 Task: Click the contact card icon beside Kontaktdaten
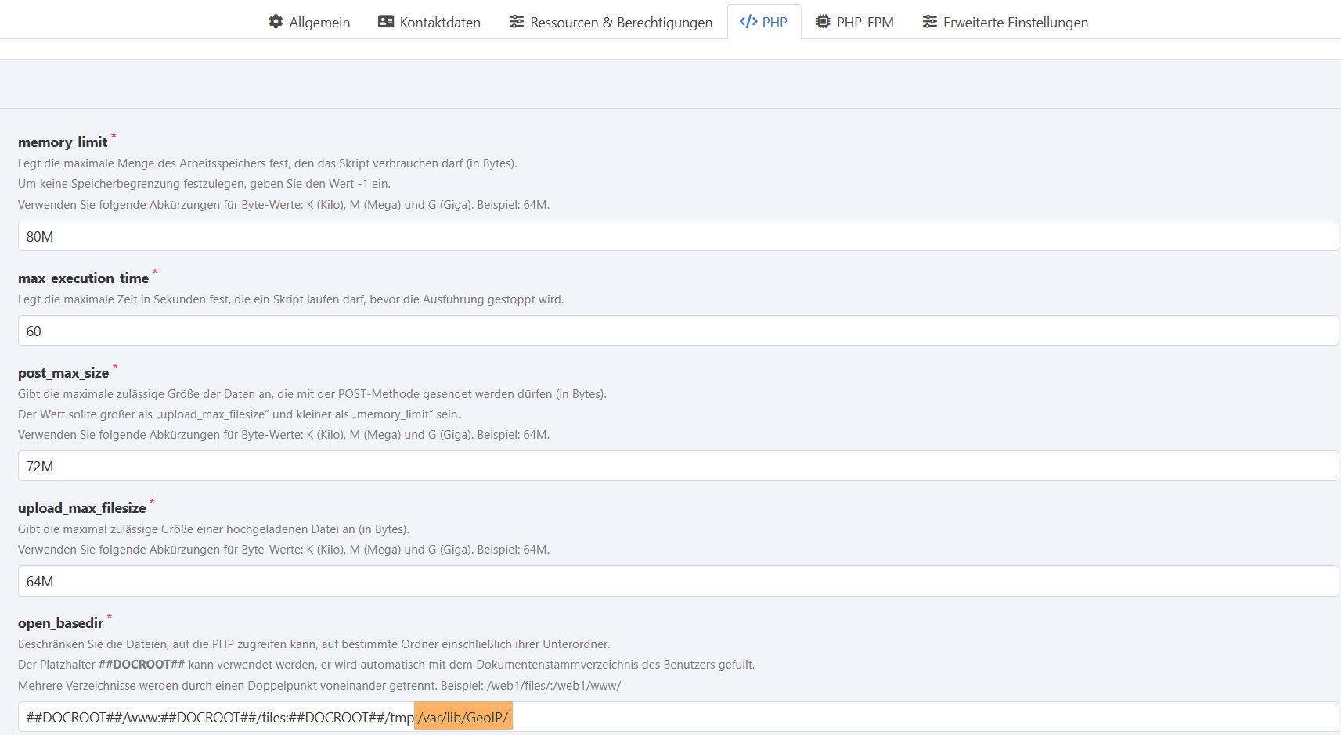point(386,22)
